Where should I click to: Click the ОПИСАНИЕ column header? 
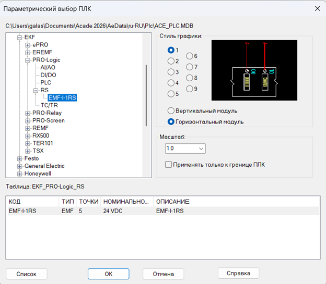237,202
